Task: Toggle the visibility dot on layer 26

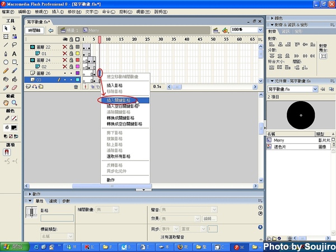Action: point(65,73)
